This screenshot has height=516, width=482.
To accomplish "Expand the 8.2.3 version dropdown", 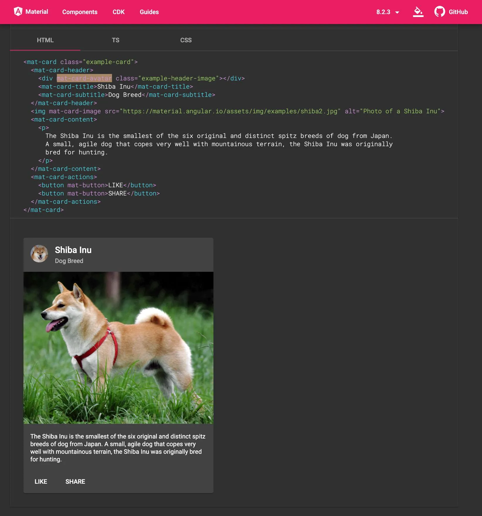I will click(388, 12).
